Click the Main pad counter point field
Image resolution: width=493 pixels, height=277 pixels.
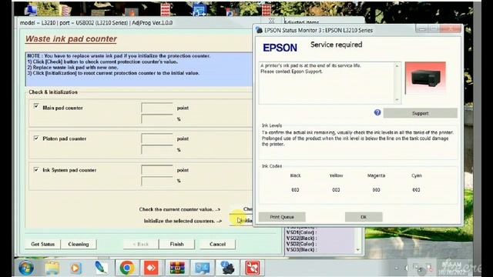tap(157, 108)
